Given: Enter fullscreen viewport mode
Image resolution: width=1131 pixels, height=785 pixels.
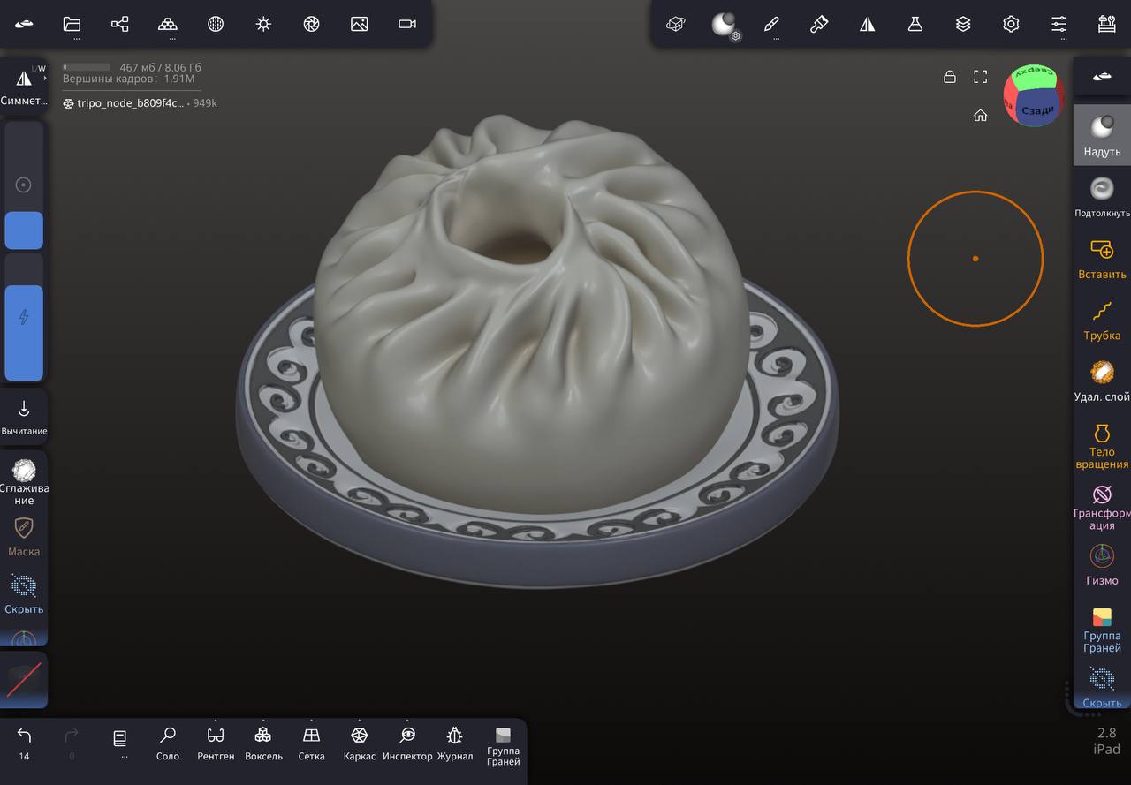Looking at the screenshot, I should click(980, 77).
